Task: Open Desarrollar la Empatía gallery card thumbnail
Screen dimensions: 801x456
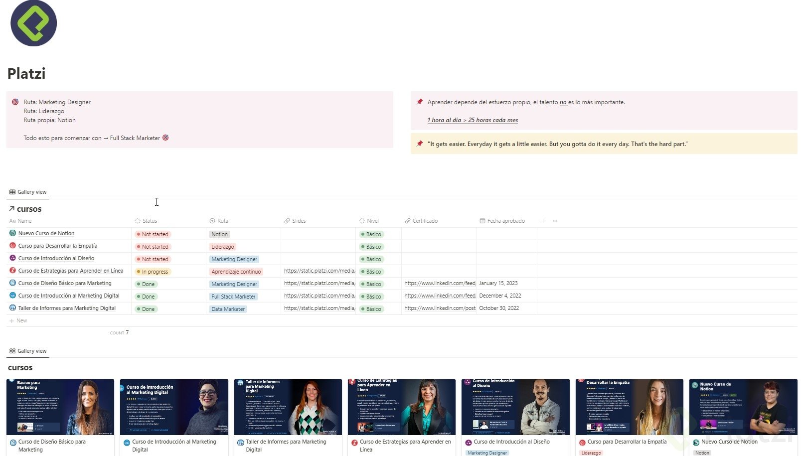Action: coord(630,407)
